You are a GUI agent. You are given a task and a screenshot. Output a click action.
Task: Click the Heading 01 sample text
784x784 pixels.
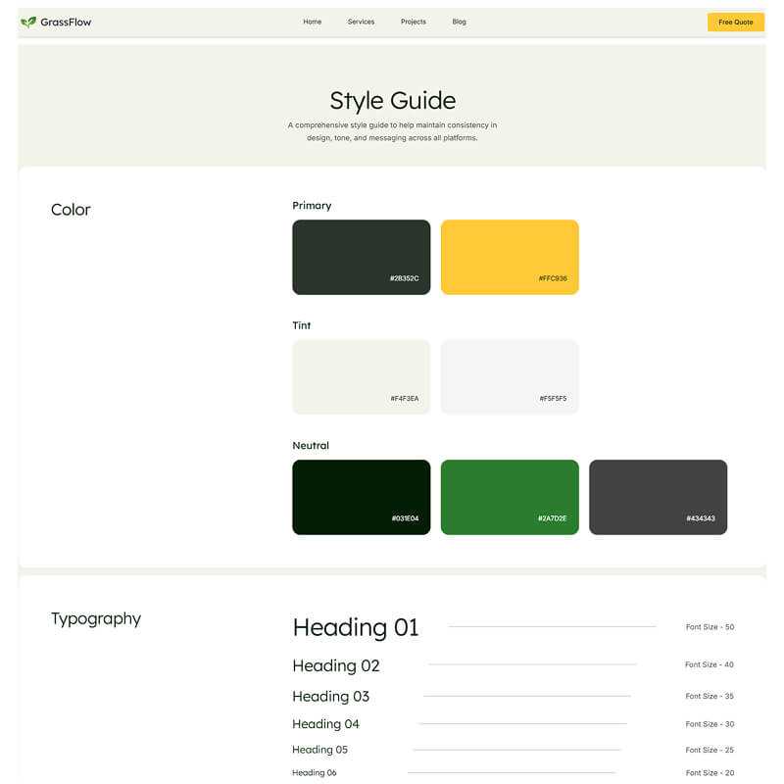356,627
